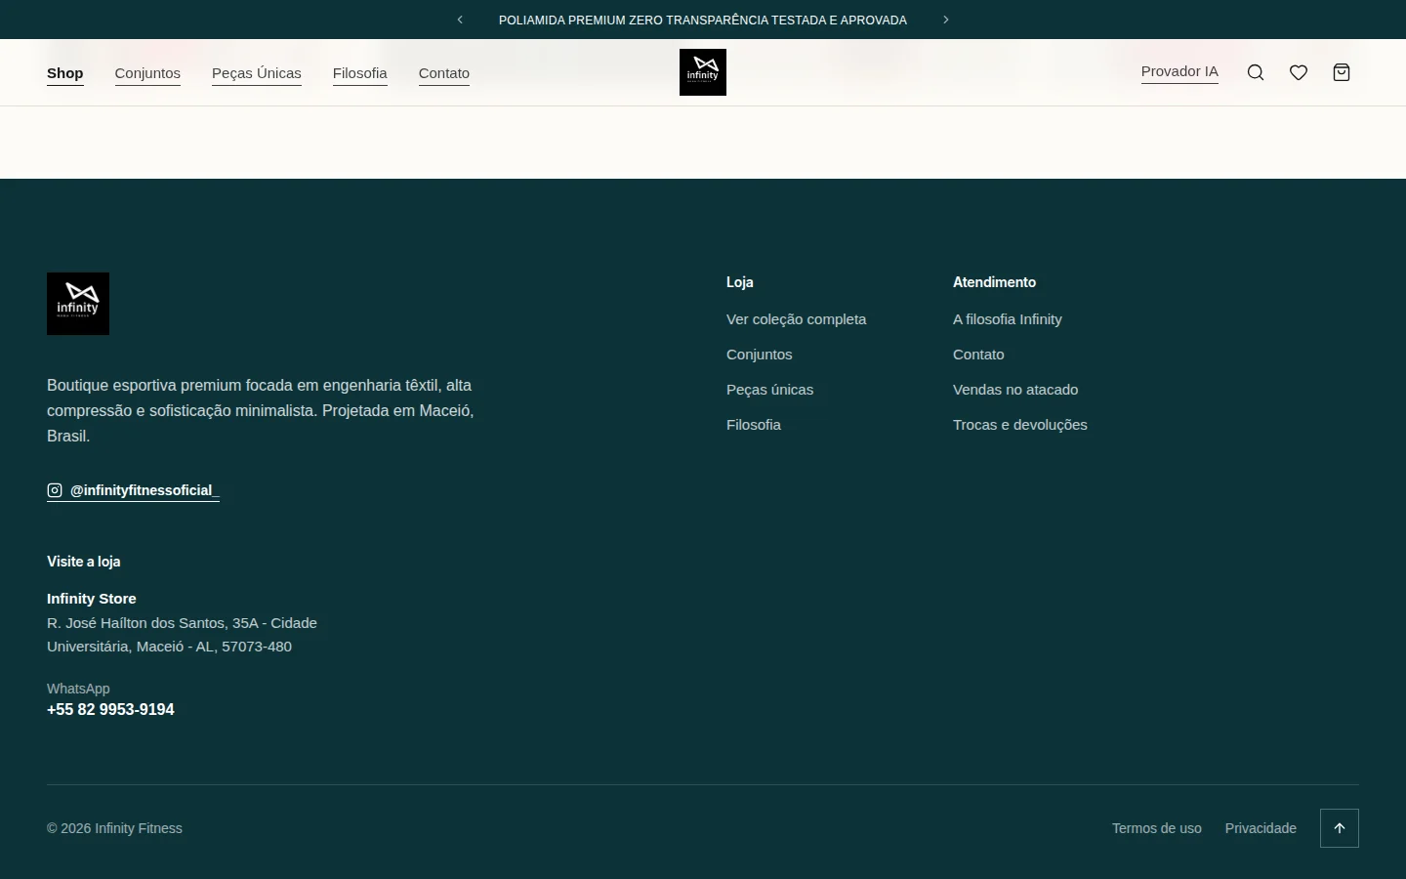Screen dimensions: 1406x879
Task: Show next announcement with right chevron
Action: click(x=946, y=20)
